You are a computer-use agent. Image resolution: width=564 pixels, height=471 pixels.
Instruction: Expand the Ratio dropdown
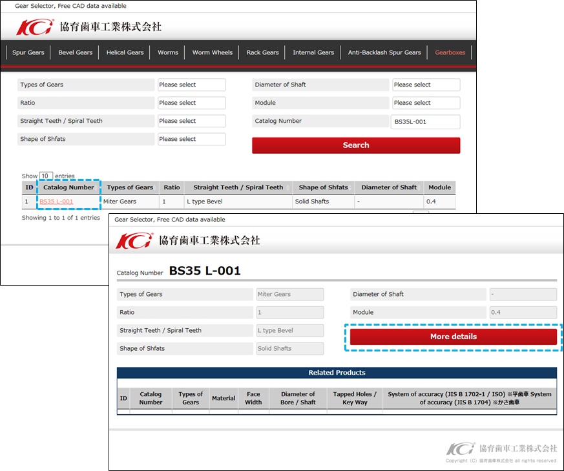pyautogui.click(x=191, y=103)
